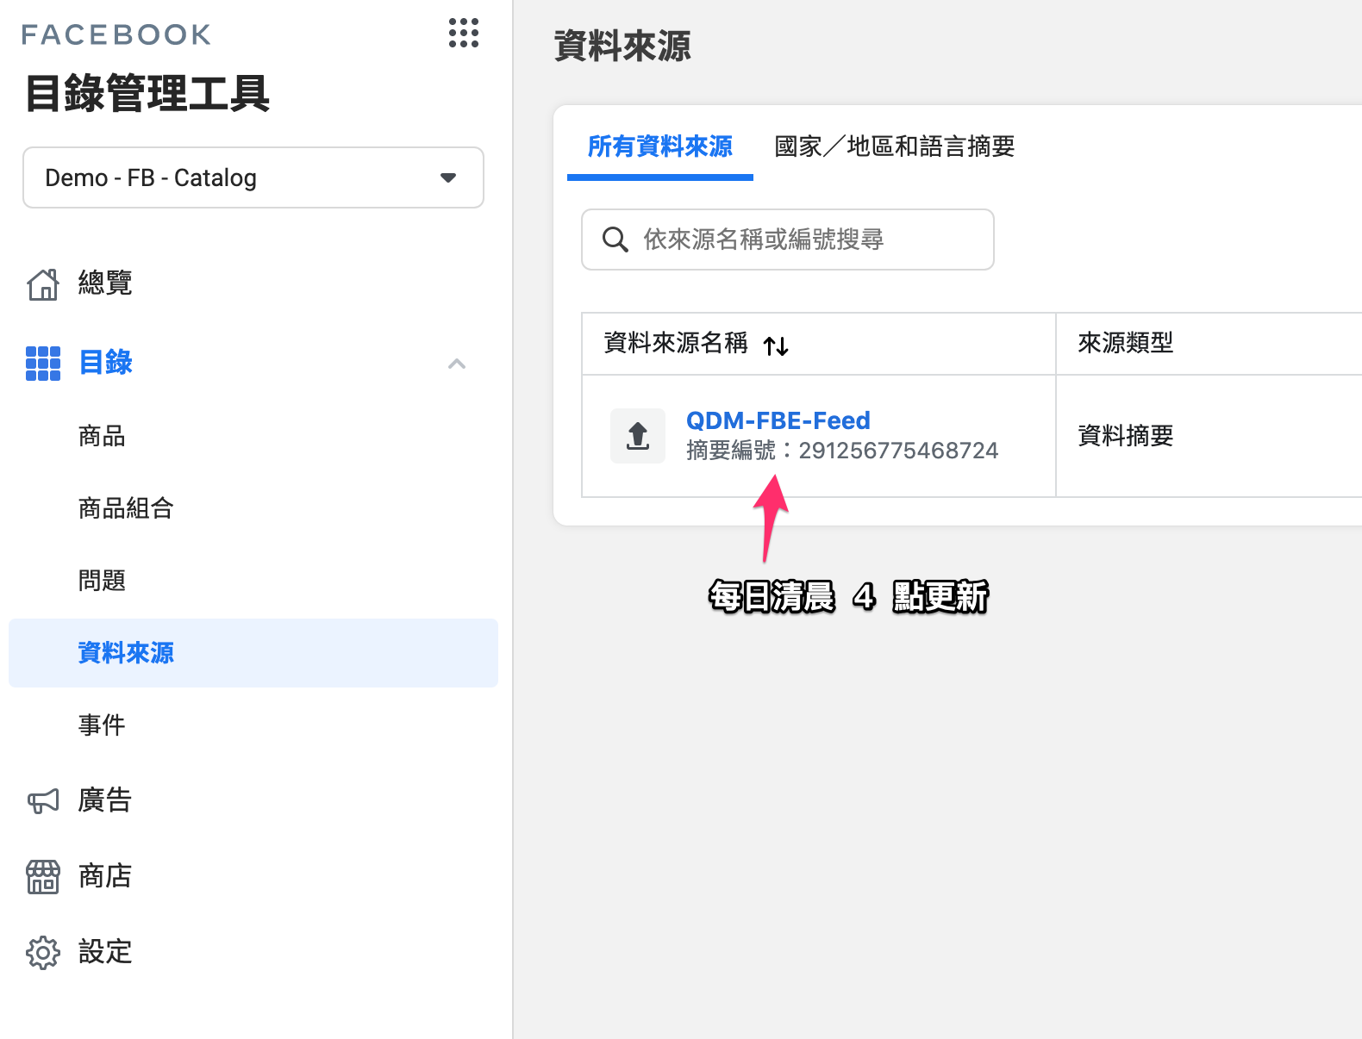Open 廣告 in the sidebar

coord(105,800)
